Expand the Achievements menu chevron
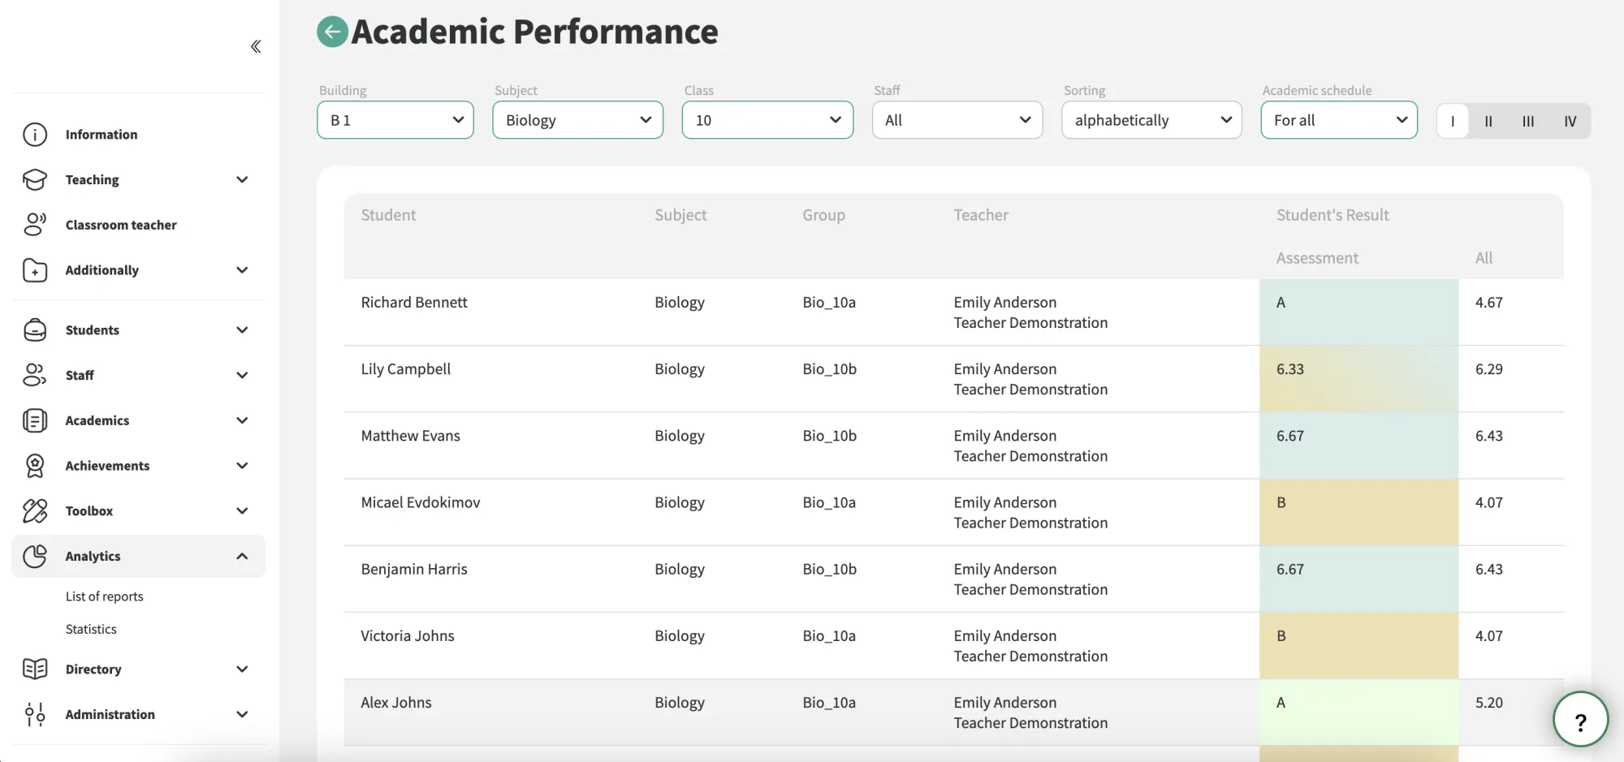1624x762 pixels. (242, 466)
